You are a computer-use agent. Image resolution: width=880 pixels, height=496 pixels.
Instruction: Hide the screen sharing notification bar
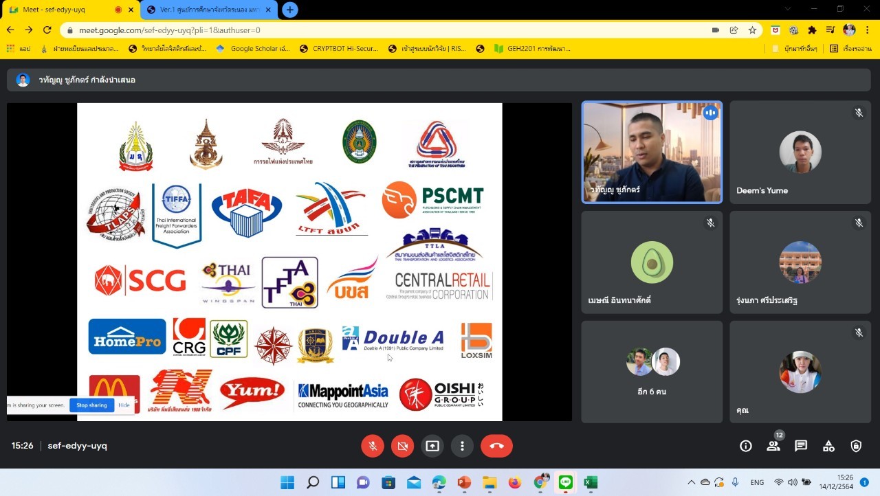click(x=124, y=405)
